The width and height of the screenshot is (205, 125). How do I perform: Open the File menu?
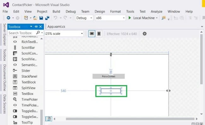(5, 11)
